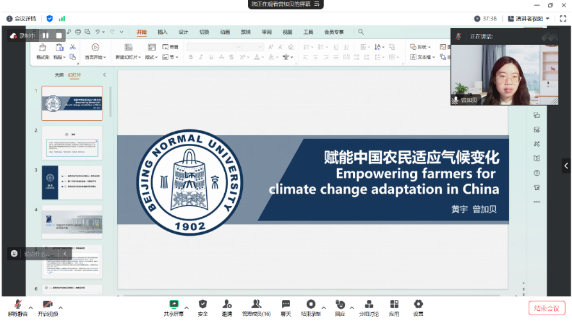Image resolution: width=572 pixels, height=321 pixels.
Task: Open meeting details info
Action: 21,19
